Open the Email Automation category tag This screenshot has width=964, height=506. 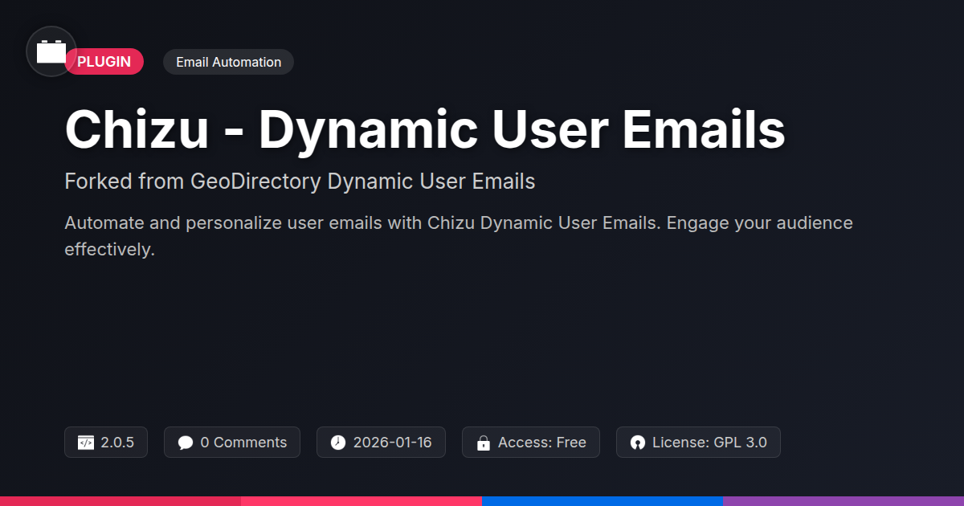(228, 62)
